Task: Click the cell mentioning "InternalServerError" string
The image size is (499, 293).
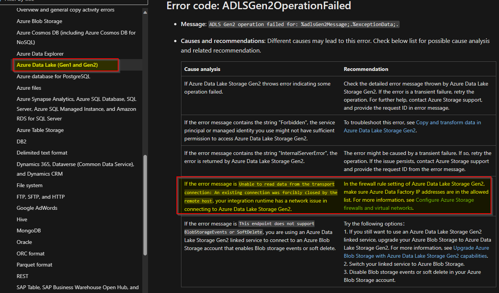Action: (x=261, y=161)
